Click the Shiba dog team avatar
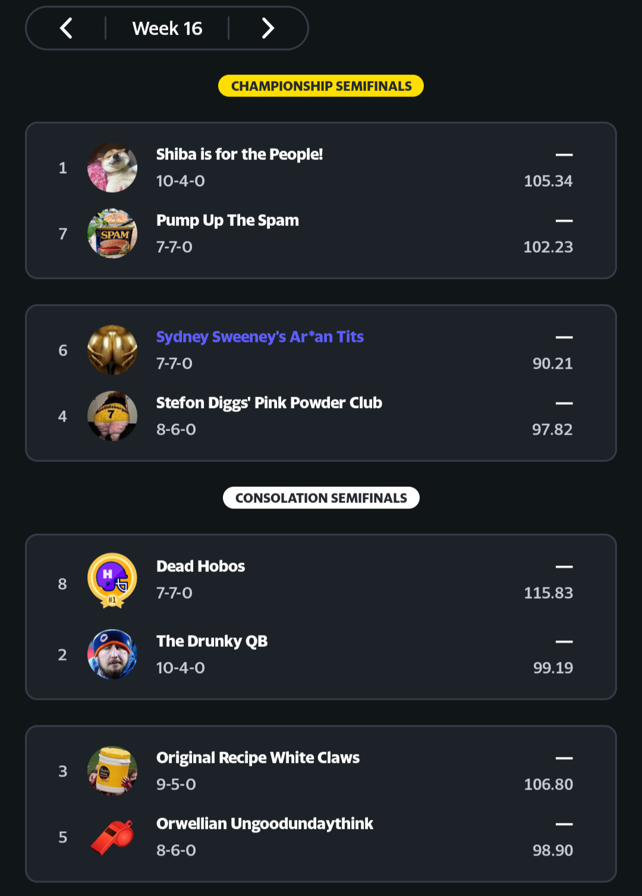This screenshot has width=642, height=896. click(x=112, y=168)
